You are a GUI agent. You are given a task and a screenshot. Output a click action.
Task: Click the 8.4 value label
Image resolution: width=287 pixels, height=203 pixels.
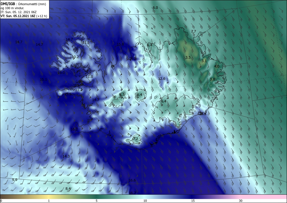[68, 189]
